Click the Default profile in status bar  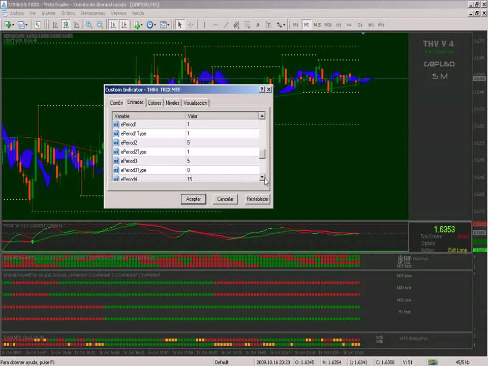[222, 362]
